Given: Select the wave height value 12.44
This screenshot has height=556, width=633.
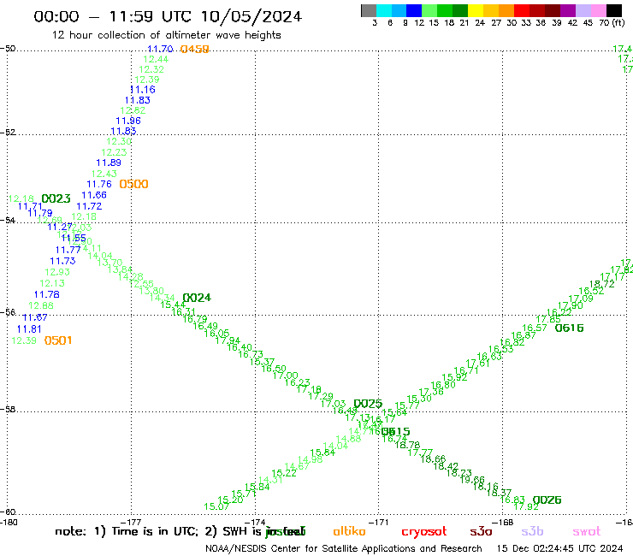Looking at the screenshot, I should [156, 59].
